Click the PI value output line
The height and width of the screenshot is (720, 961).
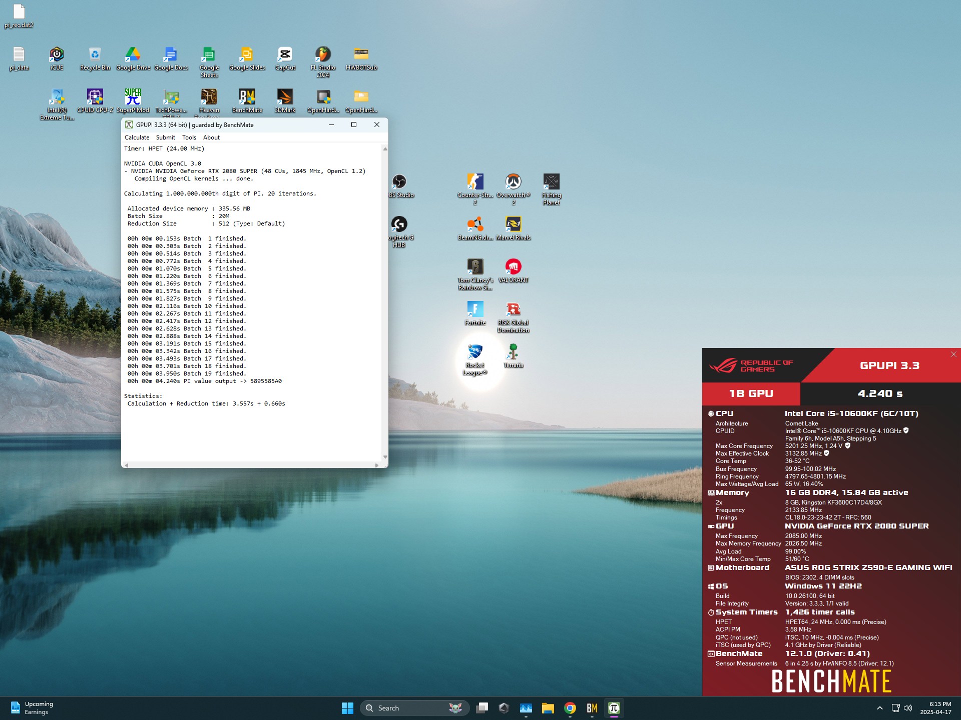coord(204,381)
